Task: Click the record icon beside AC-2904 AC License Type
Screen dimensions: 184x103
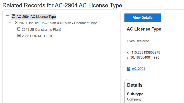Action: (x=13, y=17)
